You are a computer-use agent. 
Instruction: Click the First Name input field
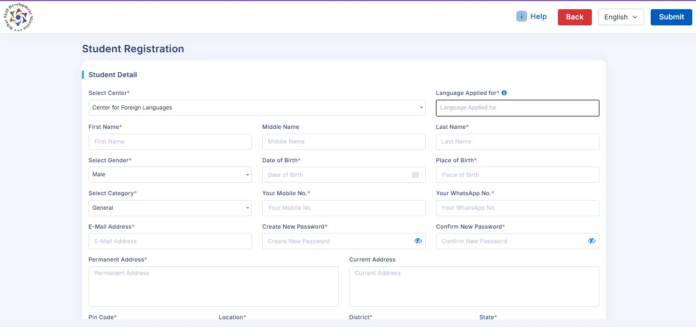(170, 142)
